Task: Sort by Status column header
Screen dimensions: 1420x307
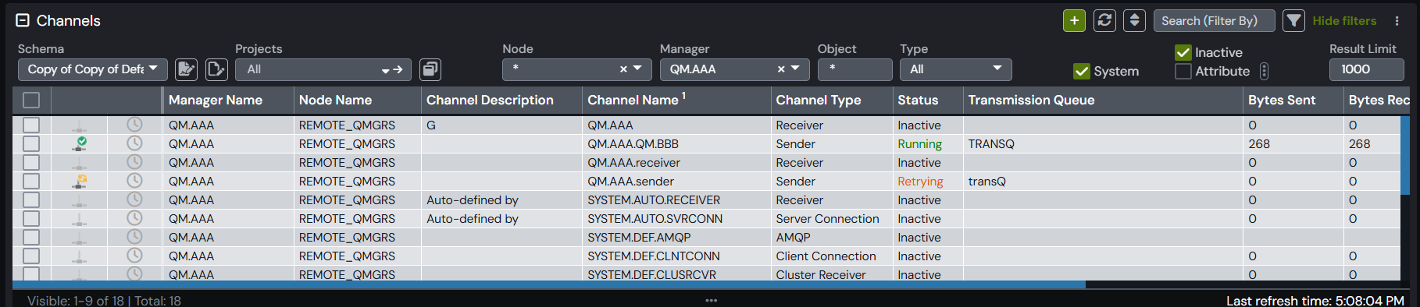Action: pyautogui.click(x=918, y=100)
